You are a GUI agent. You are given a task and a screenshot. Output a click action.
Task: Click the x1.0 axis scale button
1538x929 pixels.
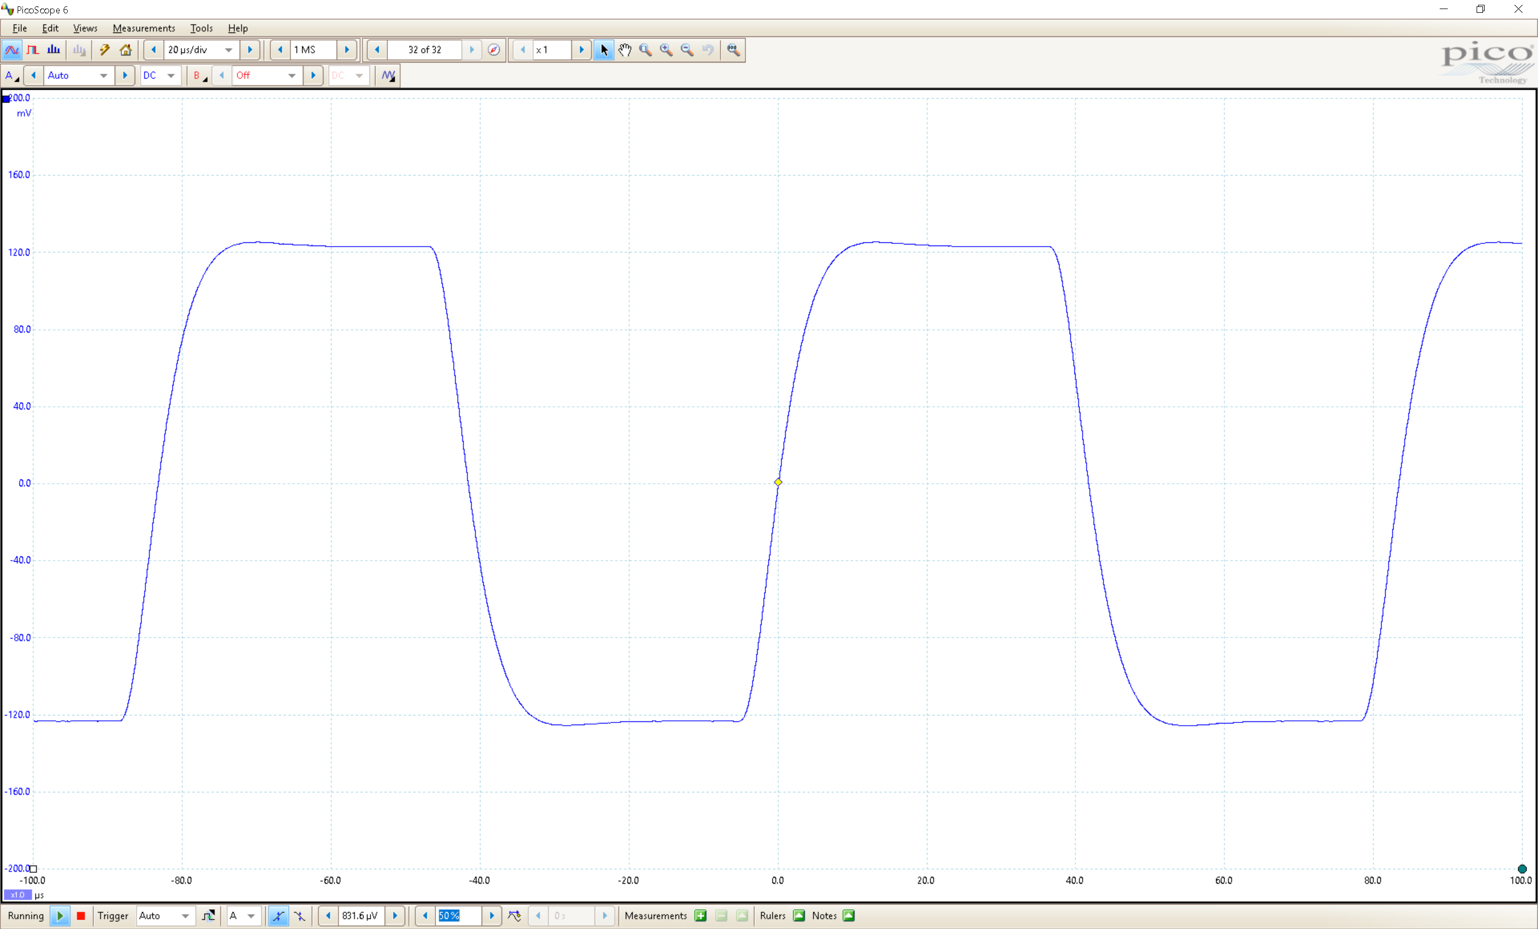click(x=18, y=895)
